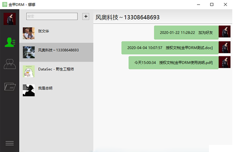Select the DataSec - 野生工程师 contact

pos(56,69)
